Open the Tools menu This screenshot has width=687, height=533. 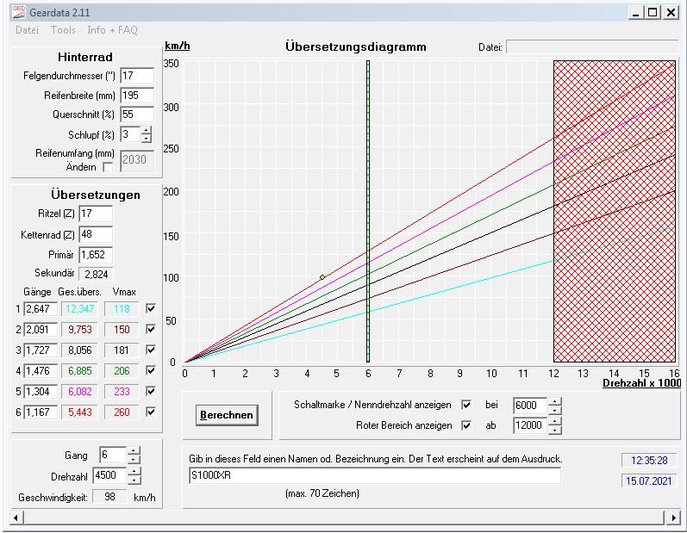coord(63,30)
